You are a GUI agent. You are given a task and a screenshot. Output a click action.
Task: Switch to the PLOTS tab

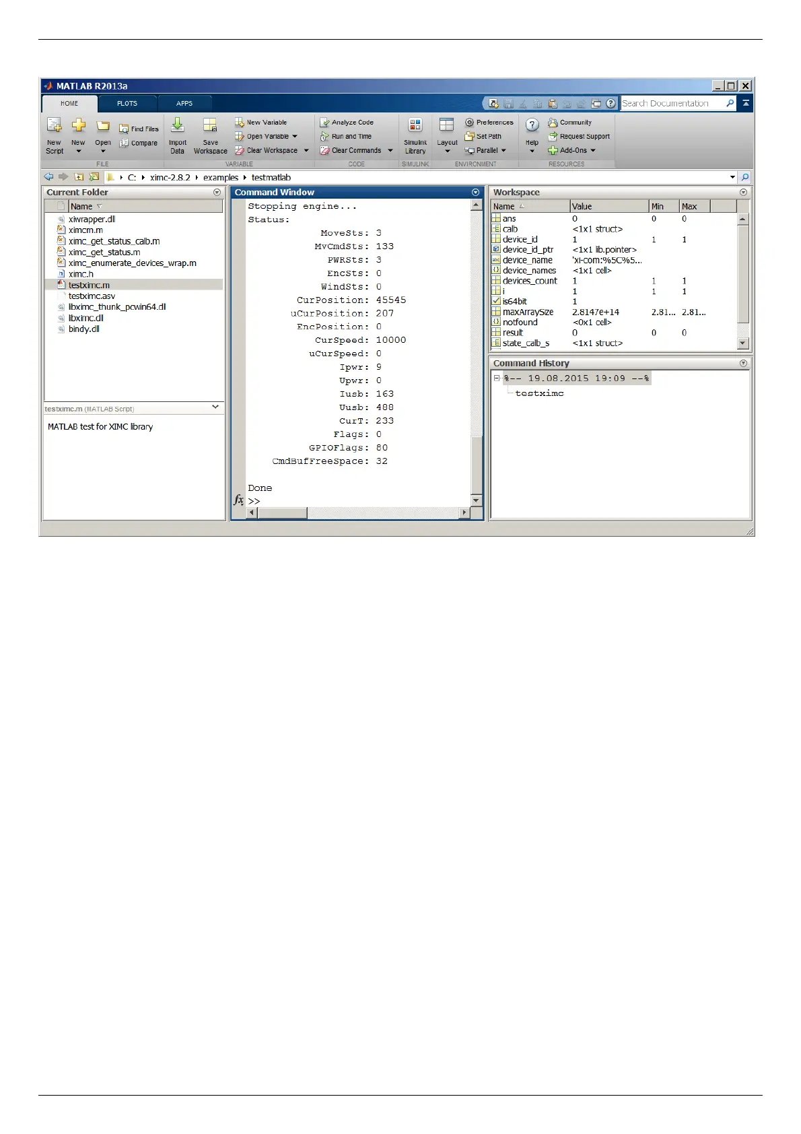127,104
